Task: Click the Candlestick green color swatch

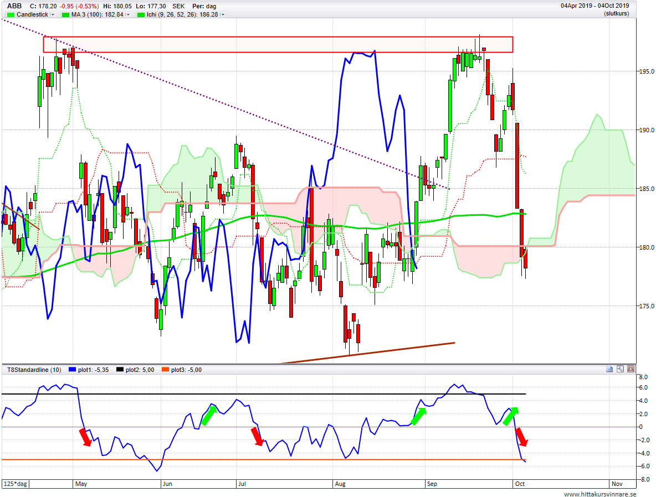Action: 11,14
